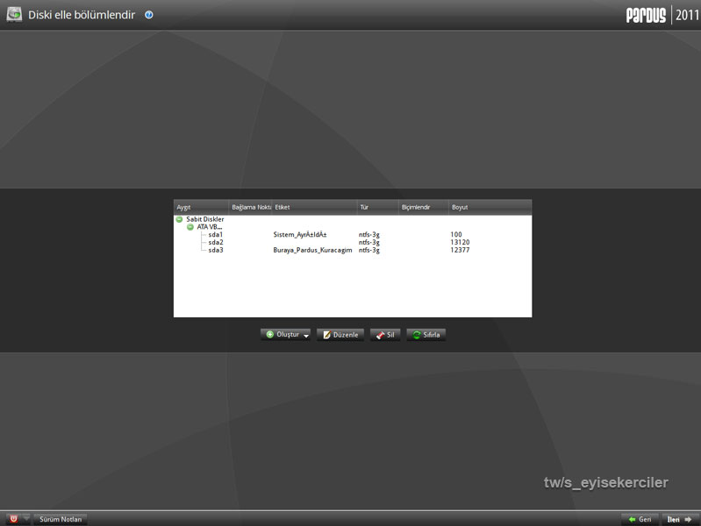Click the Boyut column header

(x=490, y=208)
